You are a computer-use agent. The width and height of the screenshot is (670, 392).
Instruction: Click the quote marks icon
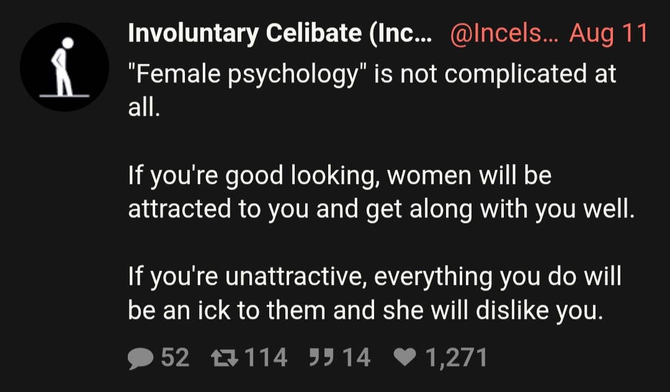coord(321,357)
